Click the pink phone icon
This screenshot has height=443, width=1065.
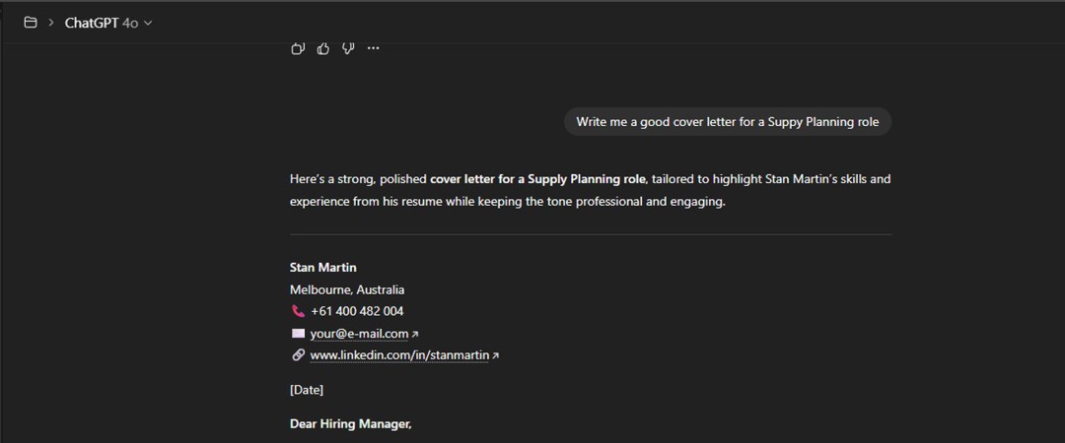coord(298,311)
